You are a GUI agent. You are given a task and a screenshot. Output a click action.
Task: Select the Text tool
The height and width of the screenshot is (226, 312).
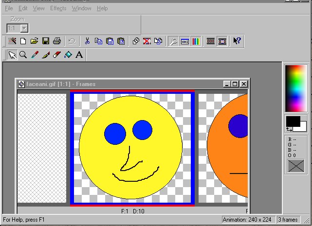[x=79, y=54]
